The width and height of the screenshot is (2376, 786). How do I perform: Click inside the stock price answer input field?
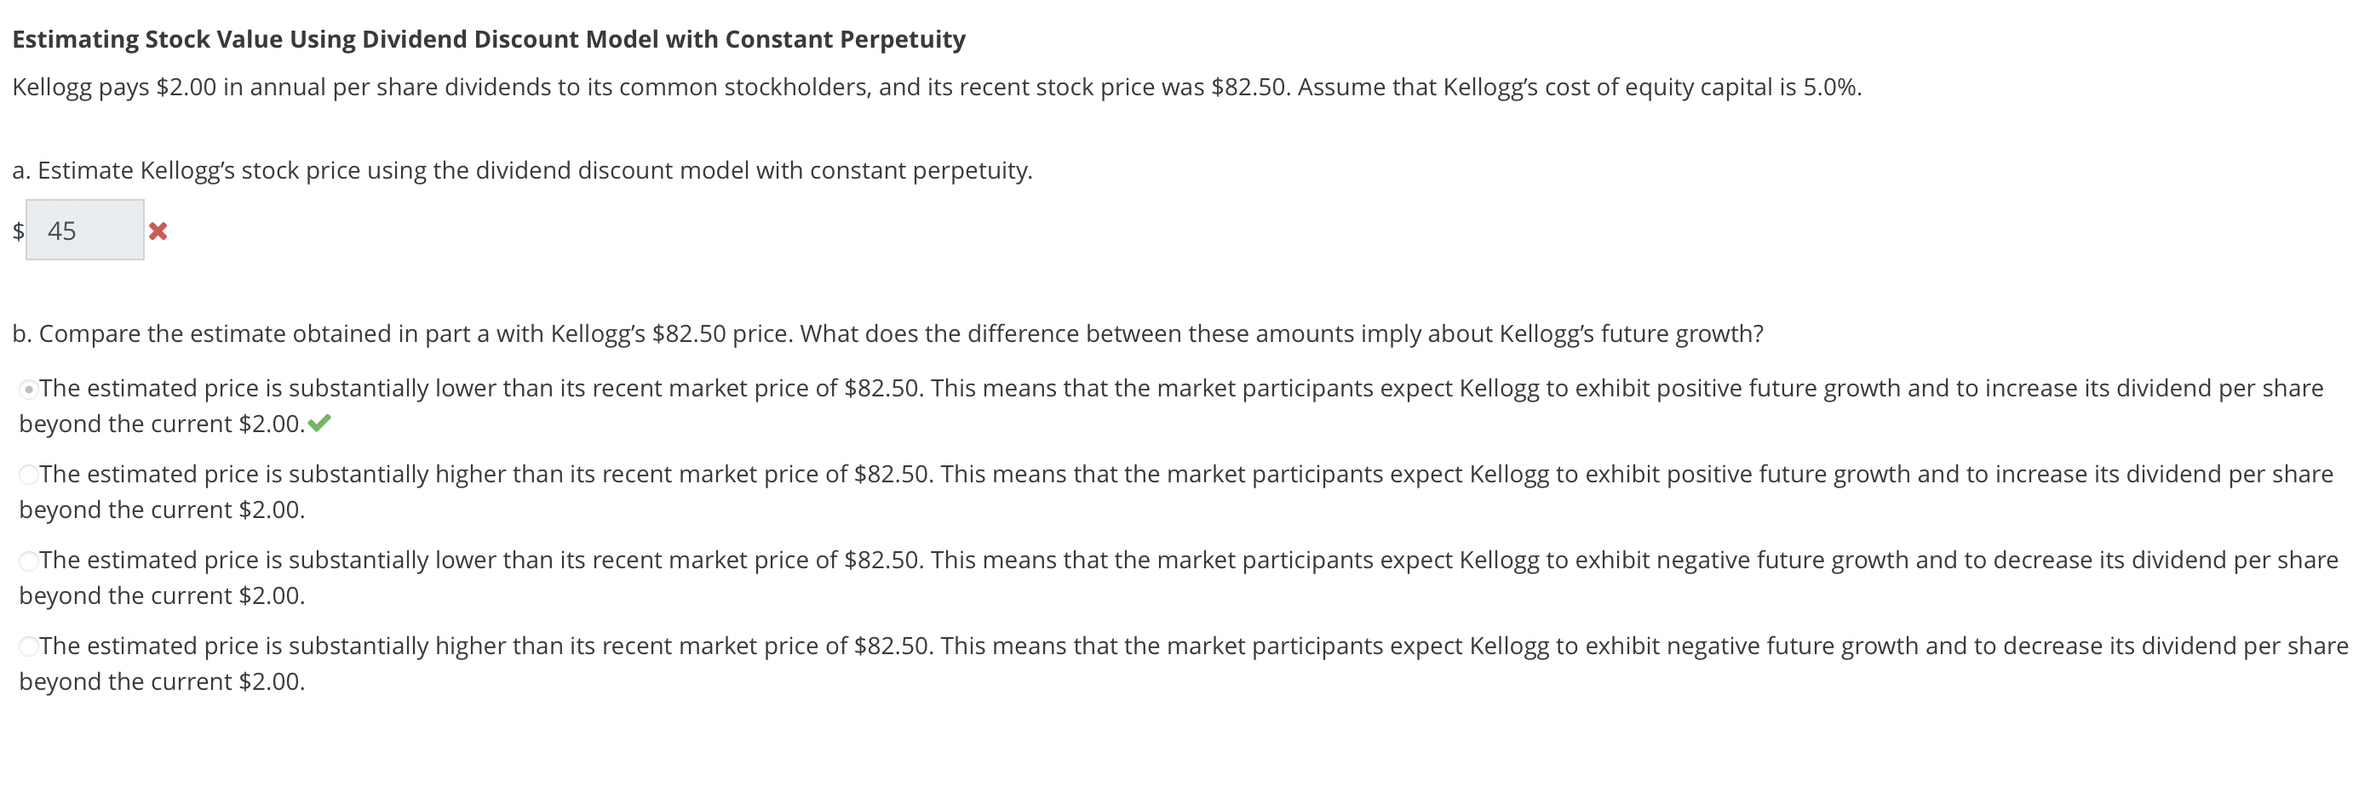click(85, 231)
